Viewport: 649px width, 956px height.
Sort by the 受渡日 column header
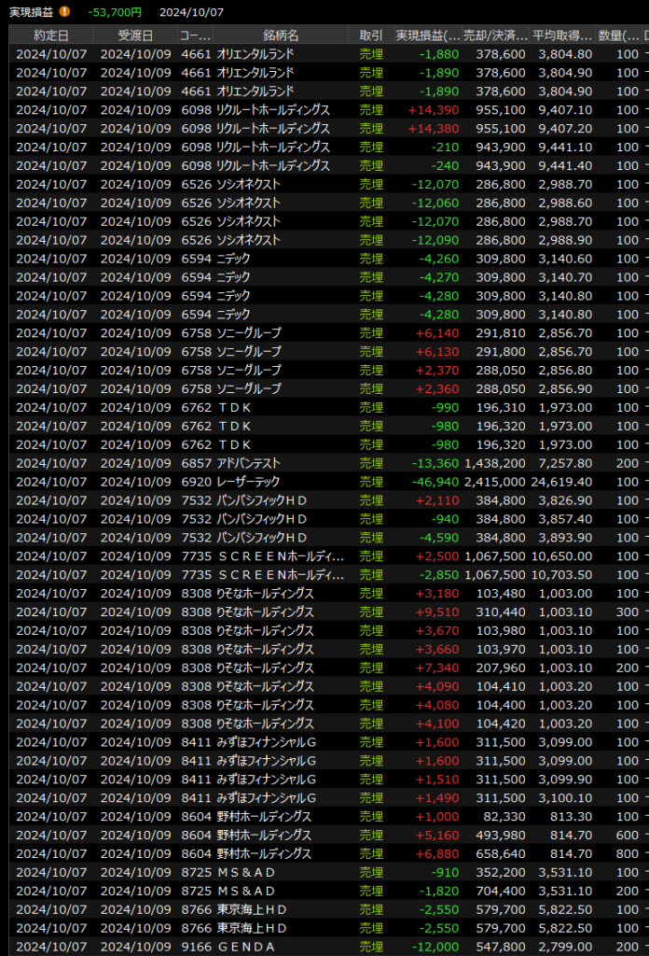click(135, 35)
